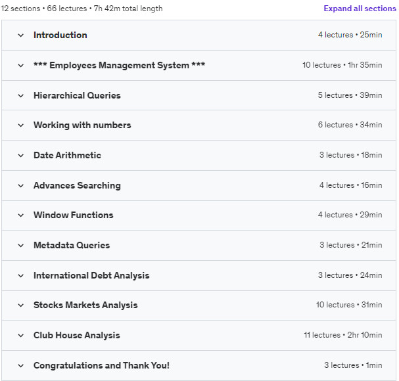This screenshot has width=399, height=381.
Task: Expand the Date Arithmetic chevron
Action: pyautogui.click(x=21, y=156)
